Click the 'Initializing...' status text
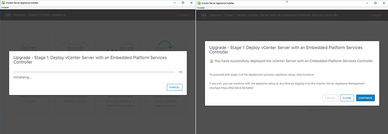 [23, 77]
